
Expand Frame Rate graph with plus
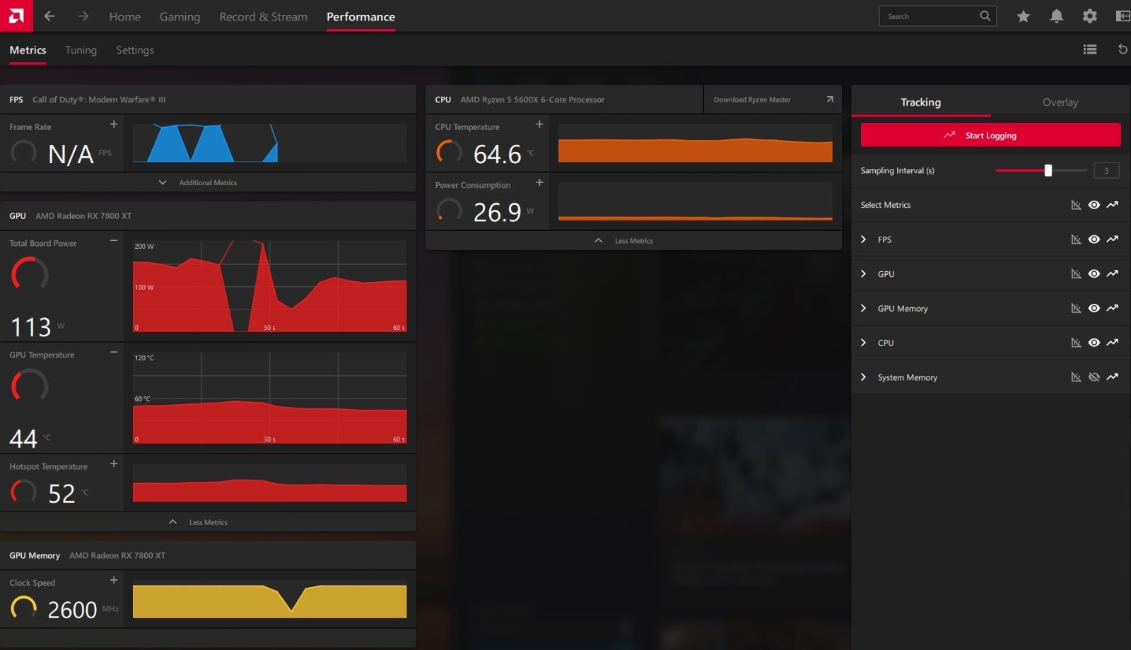[x=114, y=124]
